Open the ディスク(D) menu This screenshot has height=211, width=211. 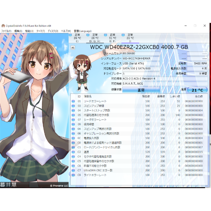tap(53, 31)
